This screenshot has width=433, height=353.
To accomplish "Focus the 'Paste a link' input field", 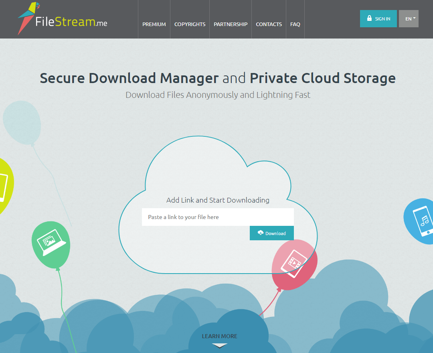I will click(x=218, y=217).
